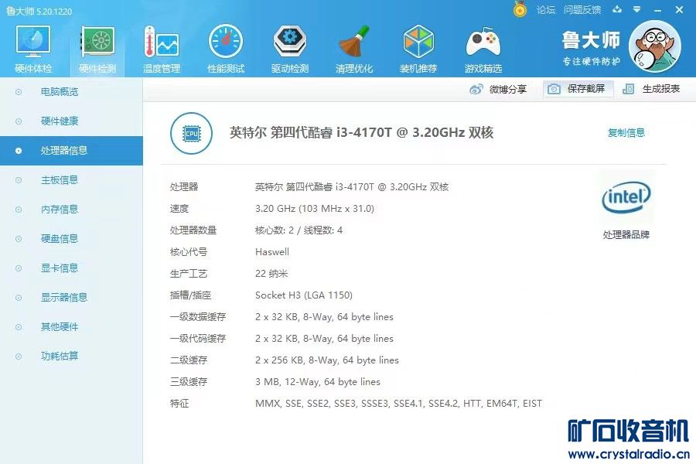Click the 鲁大师 mascot avatar
This screenshot has height=464, width=696.
pyautogui.click(x=655, y=46)
